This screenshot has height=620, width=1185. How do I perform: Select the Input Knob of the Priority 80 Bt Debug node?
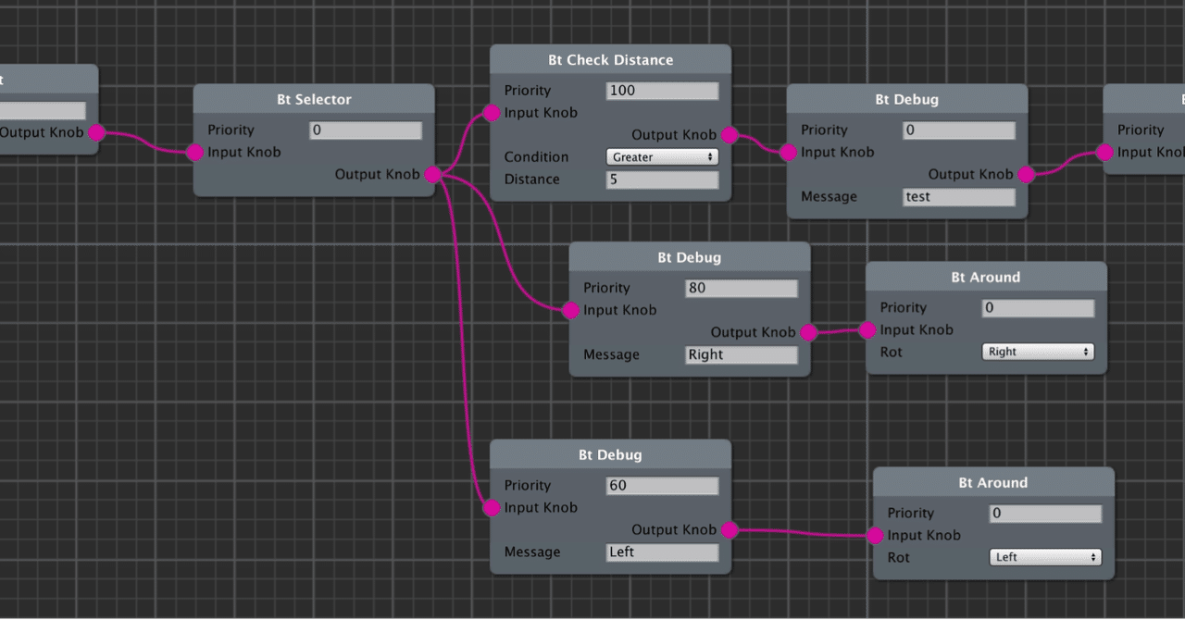click(570, 310)
